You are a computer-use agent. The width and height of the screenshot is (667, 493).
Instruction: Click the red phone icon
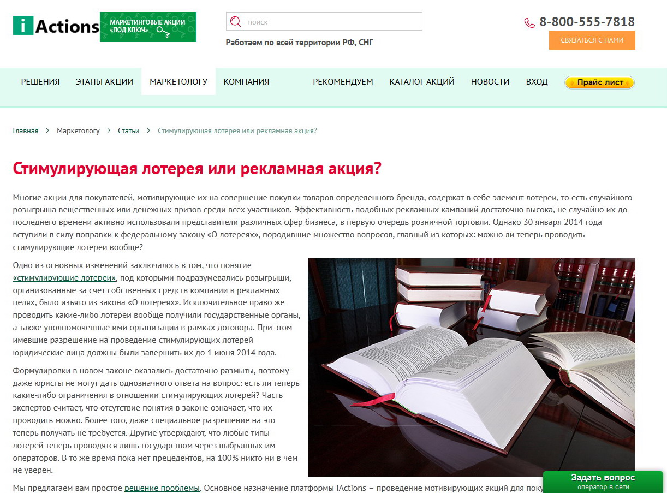click(x=529, y=23)
